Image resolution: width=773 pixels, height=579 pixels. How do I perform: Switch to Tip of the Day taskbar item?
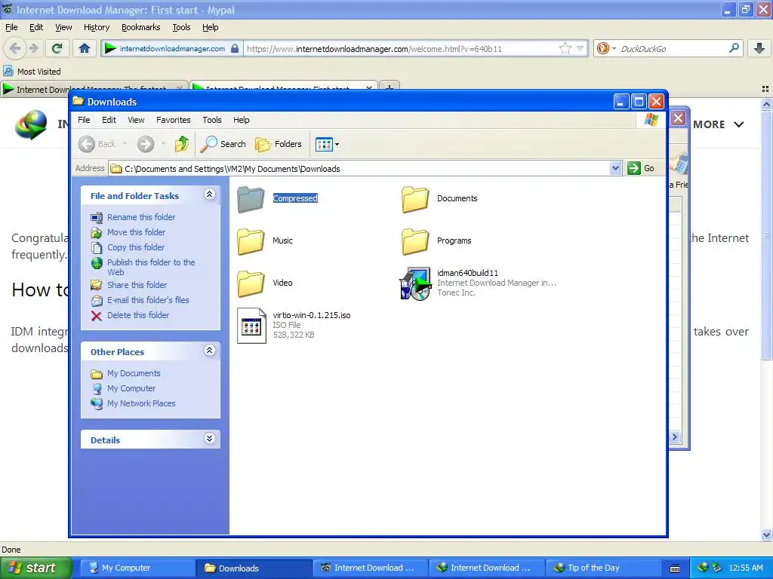click(x=603, y=568)
